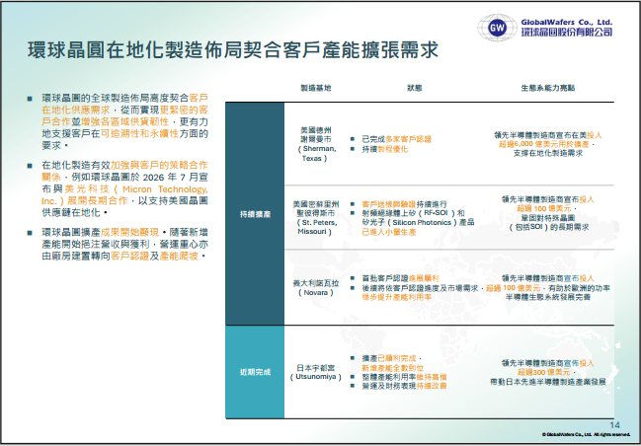Click the text （包括SOI）的長期需求
The height and width of the screenshot is (446, 641).
coord(548,227)
